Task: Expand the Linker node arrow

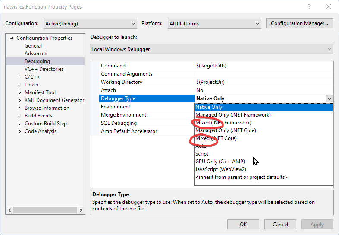Action: tap(19, 85)
